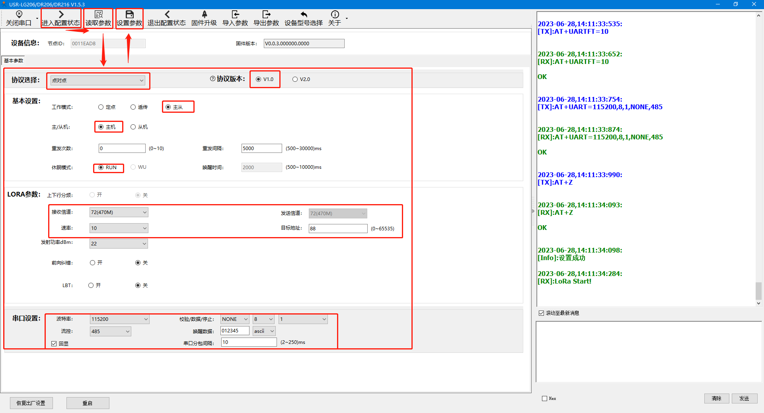Open the 关于 about info icon
764x413 pixels.
point(335,18)
